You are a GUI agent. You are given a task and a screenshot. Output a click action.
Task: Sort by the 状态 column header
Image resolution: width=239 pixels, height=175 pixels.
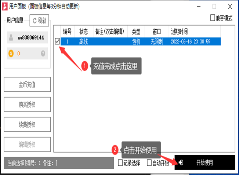pyautogui.click(x=83, y=31)
